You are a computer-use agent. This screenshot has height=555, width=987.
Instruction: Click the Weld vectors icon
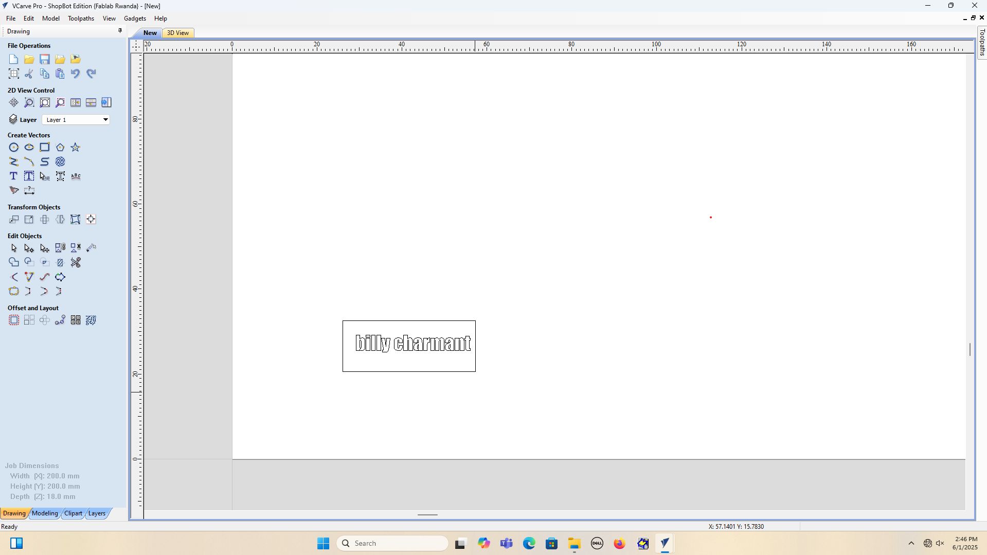(x=14, y=262)
